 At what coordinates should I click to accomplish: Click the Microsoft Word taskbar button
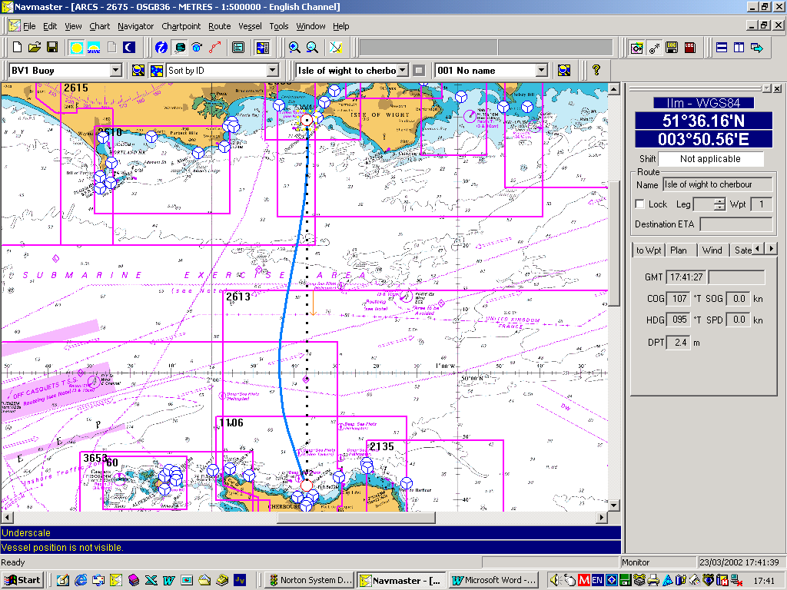pos(494,580)
